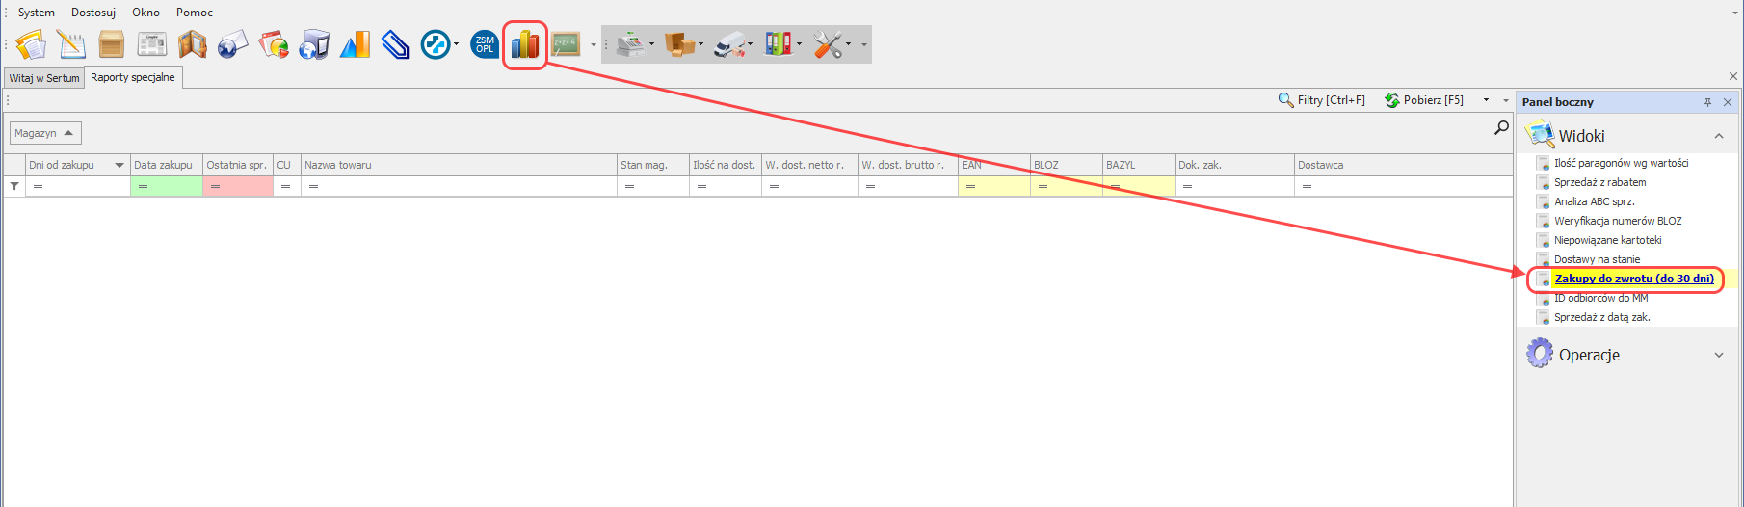Click the green chalkboard calculator icon
Image resolution: width=1744 pixels, height=507 pixels.
click(x=566, y=44)
